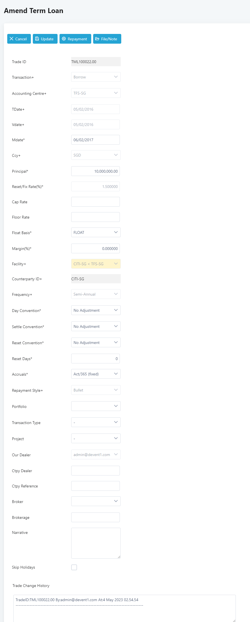Screen dimensions: 250x622
Task: Click into the Mdate field
Action: pyautogui.click(x=95, y=140)
